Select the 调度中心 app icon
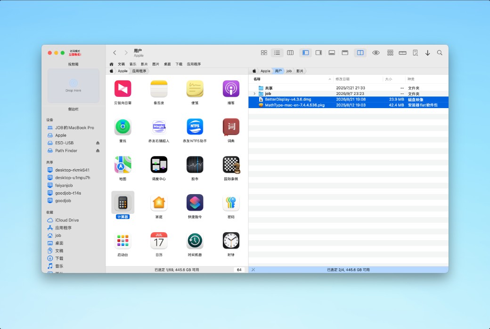The width and height of the screenshot is (490, 329). [159, 164]
